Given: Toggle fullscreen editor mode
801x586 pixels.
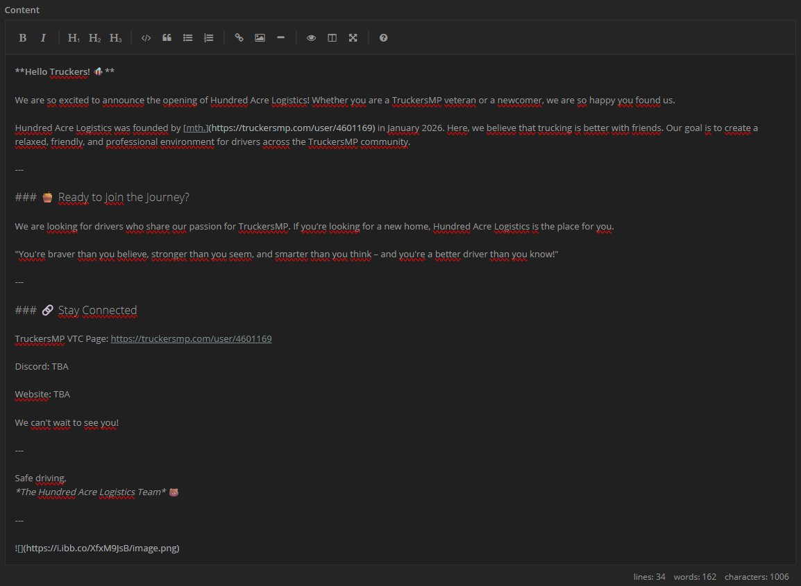Looking at the screenshot, I should coord(353,37).
